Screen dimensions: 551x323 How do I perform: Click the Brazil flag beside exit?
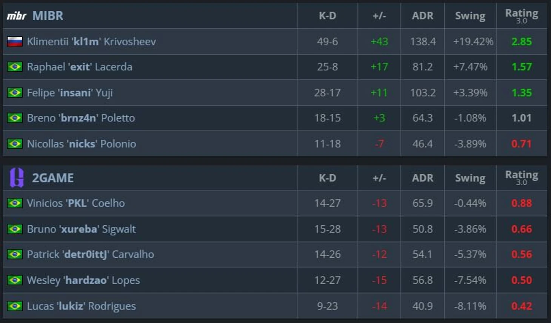15,67
